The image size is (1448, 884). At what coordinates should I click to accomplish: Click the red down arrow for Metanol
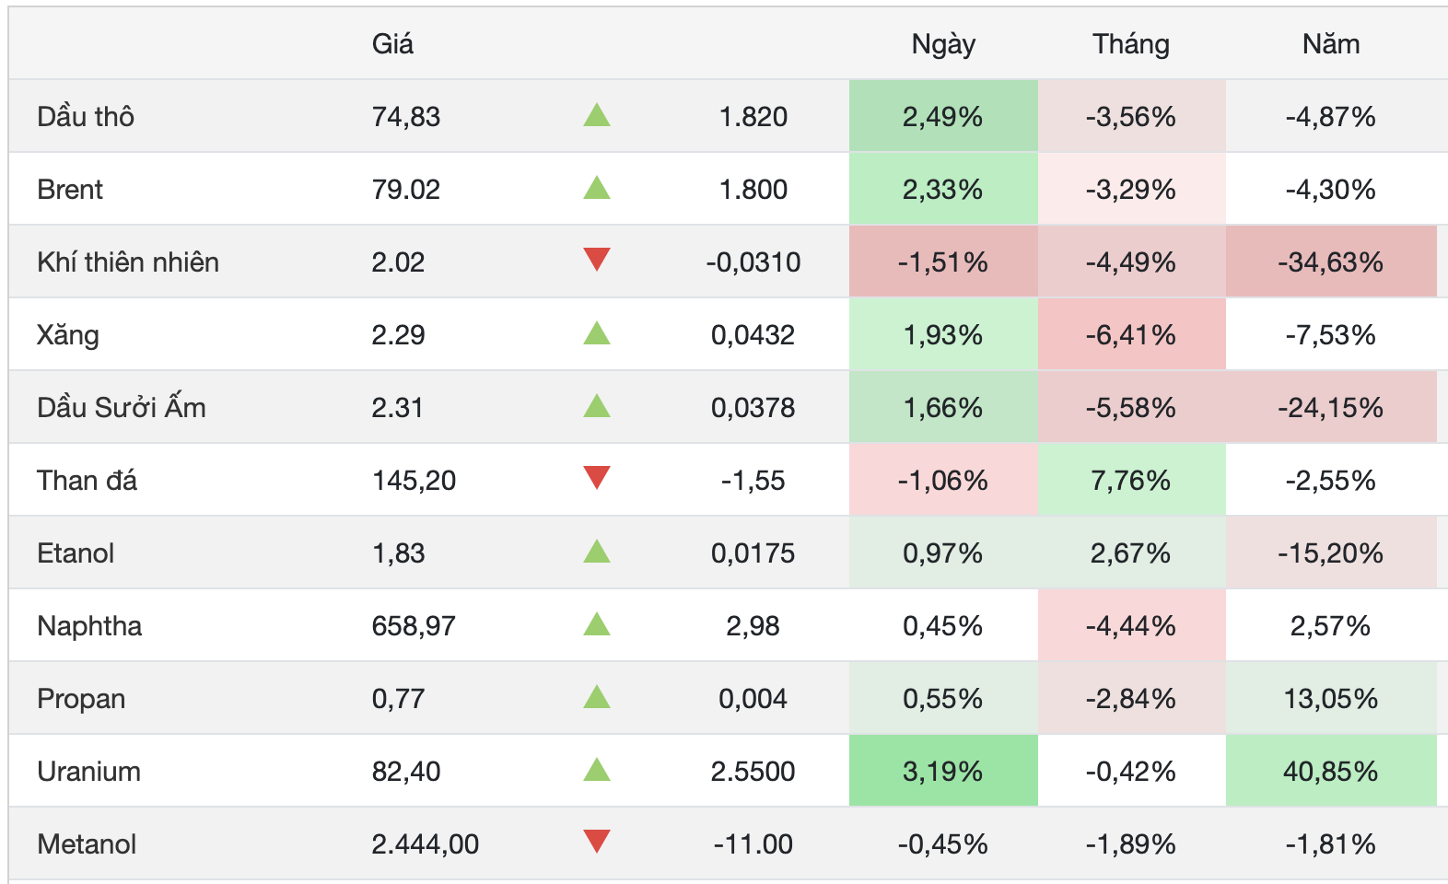[x=597, y=842]
